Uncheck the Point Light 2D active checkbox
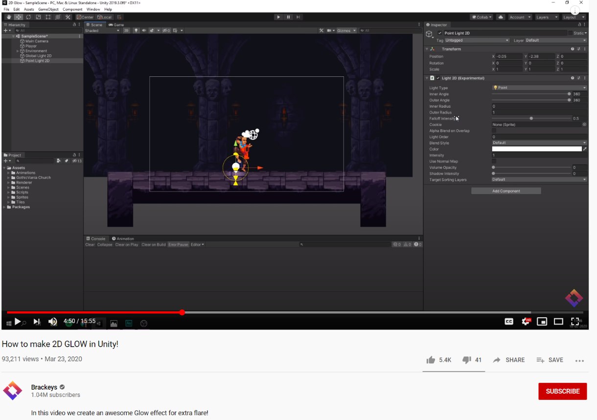This screenshot has height=420, width=597. click(x=440, y=33)
